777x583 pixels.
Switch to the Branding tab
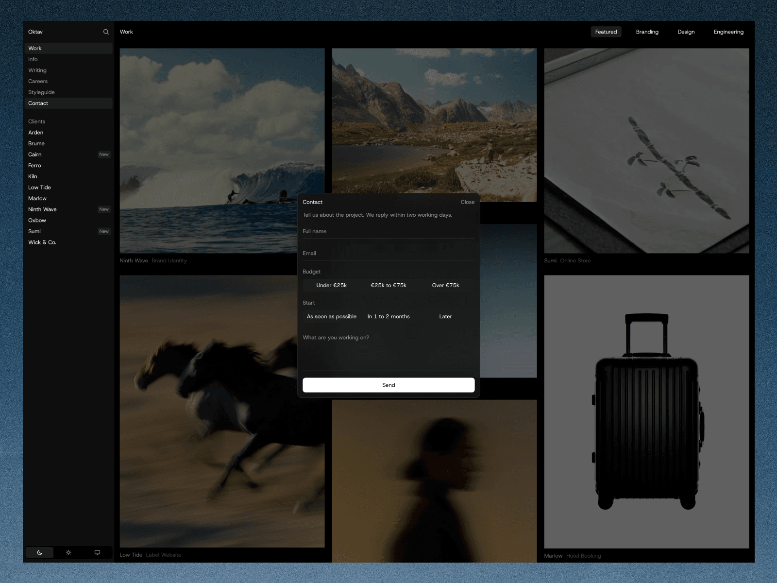(647, 32)
